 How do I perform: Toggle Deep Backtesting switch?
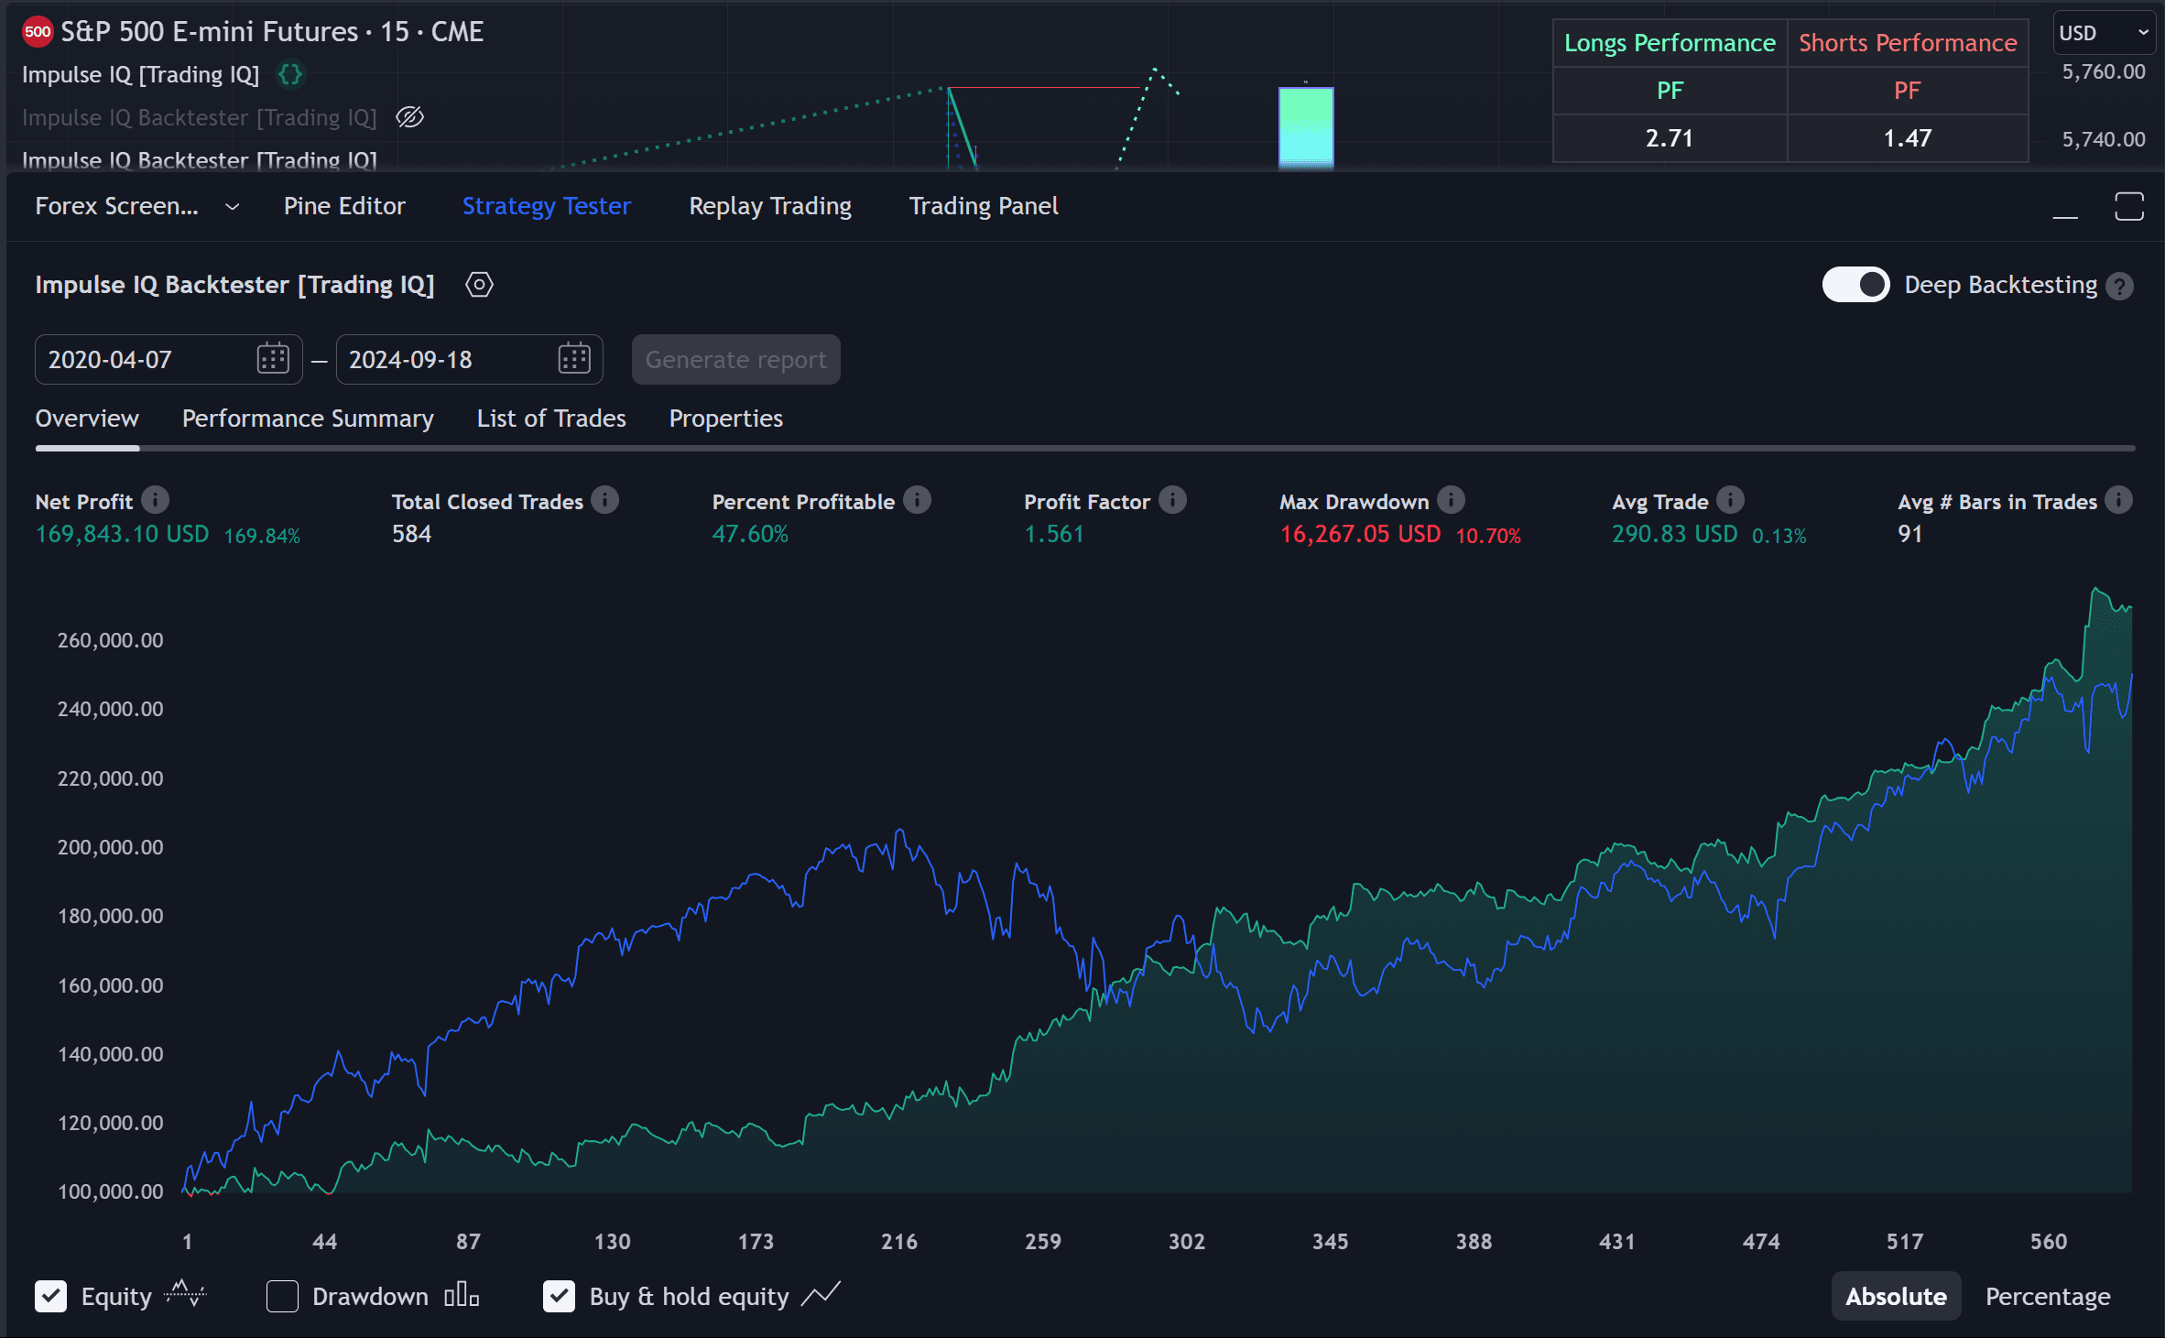[x=1855, y=285]
